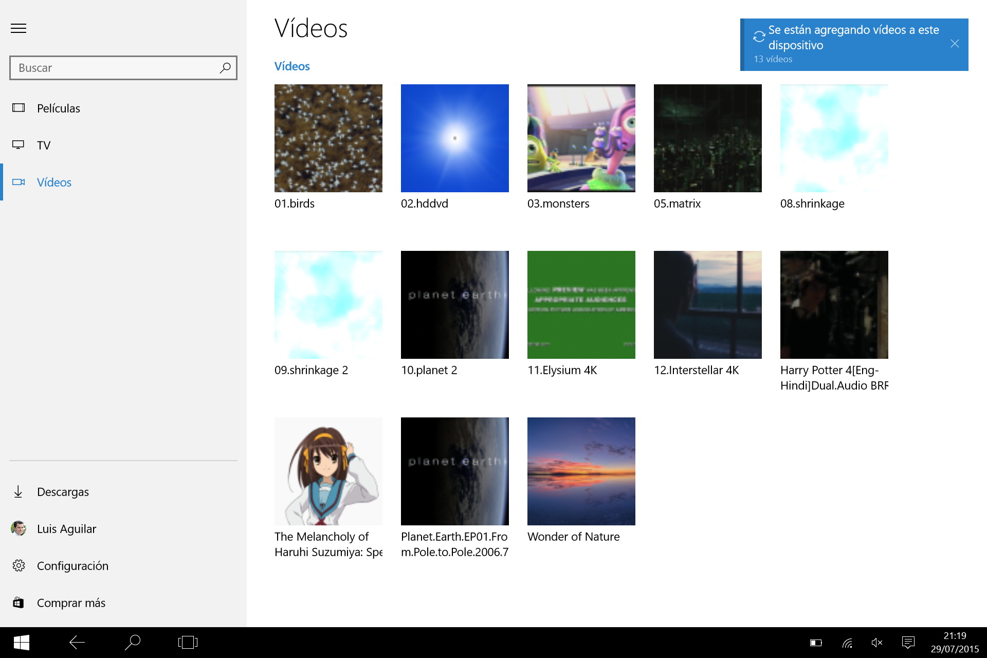987x658 pixels.
Task: Click the Vídeos section header link
Action: pyautogui.click(x=292, y=66)
